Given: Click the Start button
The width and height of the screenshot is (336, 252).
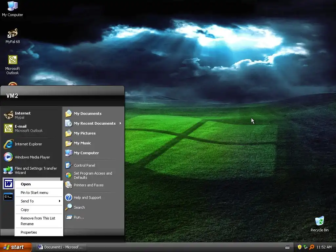Looking at the screenshot, I should coord(16,247).
